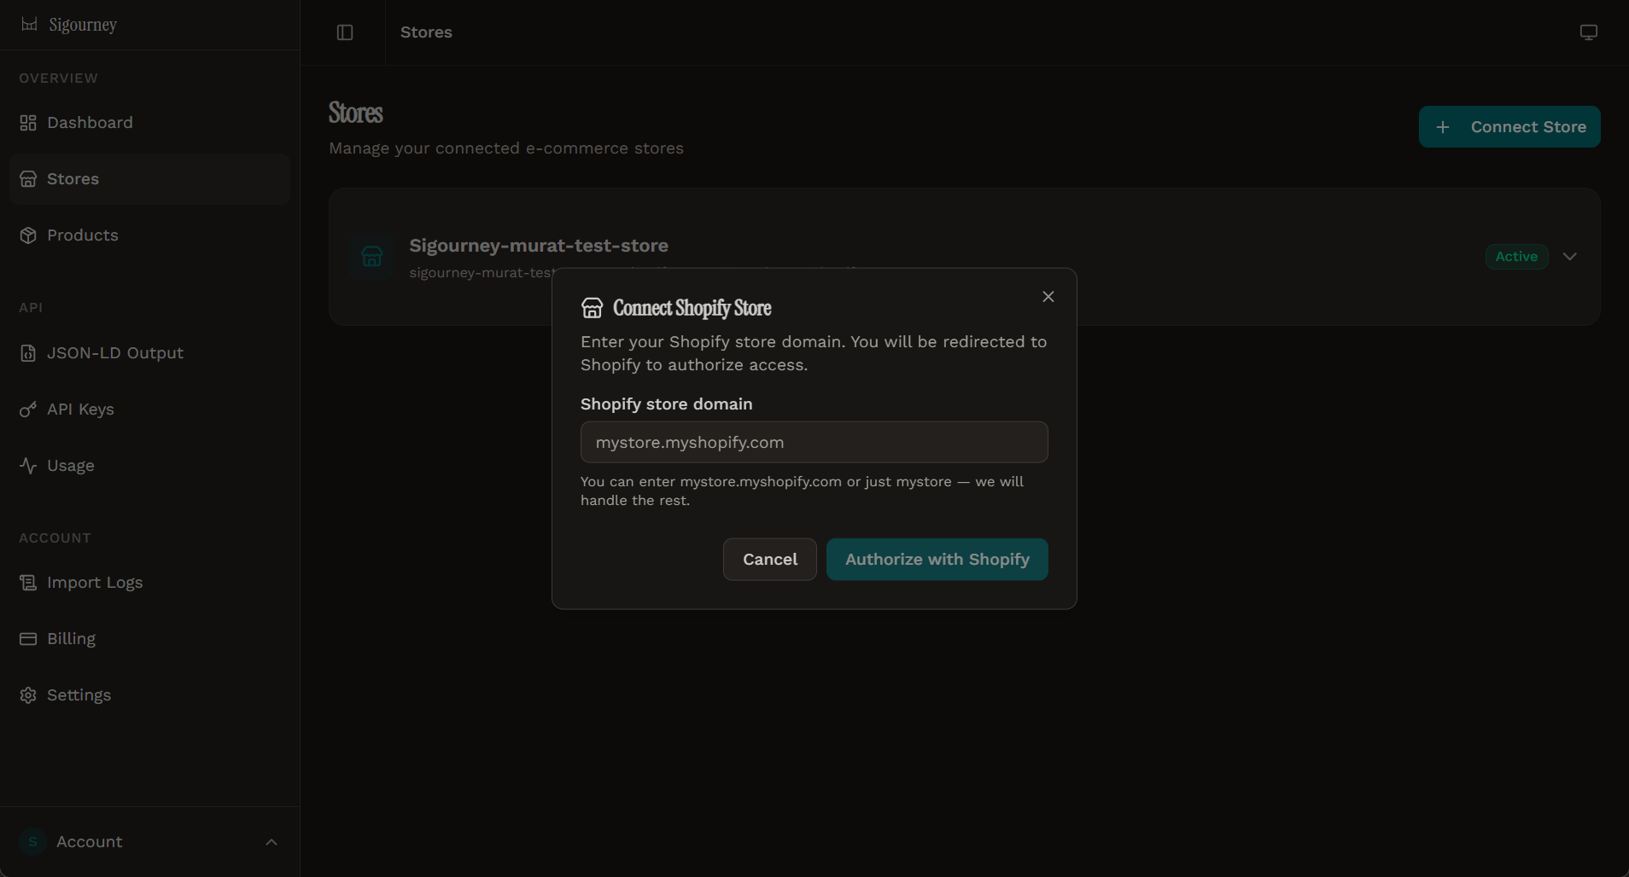Click the Import Logs icon
The image size is (1629, 877).
pos(28,583)
